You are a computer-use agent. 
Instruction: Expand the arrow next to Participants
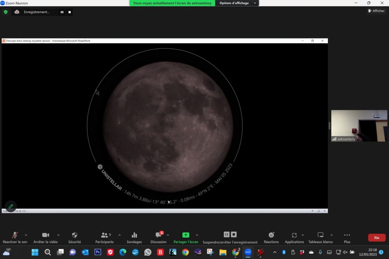120,235
